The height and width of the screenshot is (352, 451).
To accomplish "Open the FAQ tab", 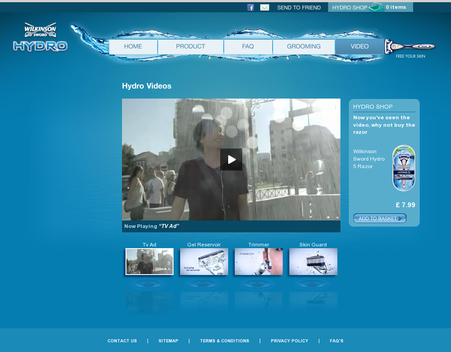I will (248, 47).
